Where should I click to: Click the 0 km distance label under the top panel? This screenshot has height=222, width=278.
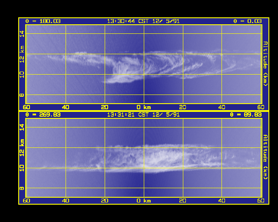pyautogui.click(x=144, y=107)
